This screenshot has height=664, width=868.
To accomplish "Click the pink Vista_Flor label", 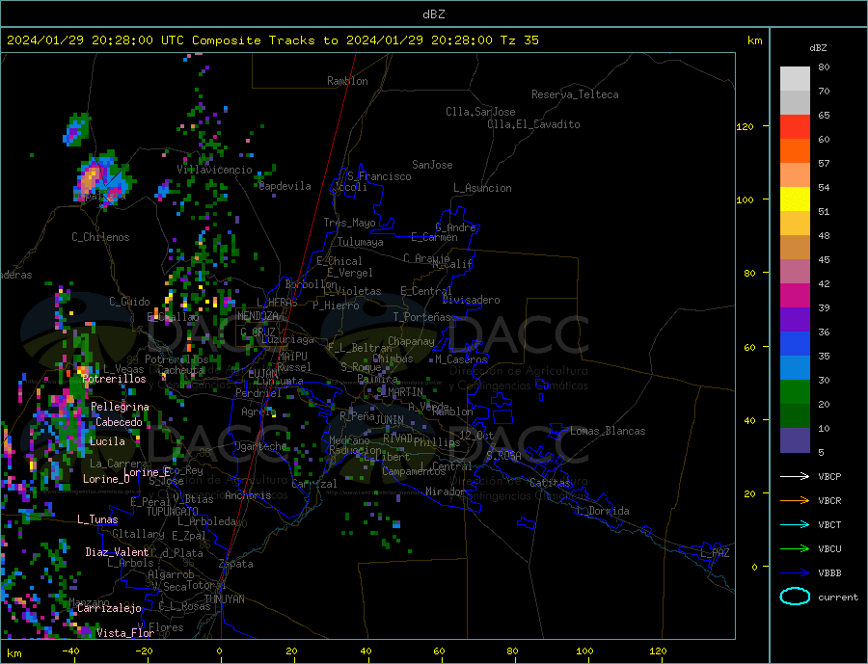I will tap(125, 633).
